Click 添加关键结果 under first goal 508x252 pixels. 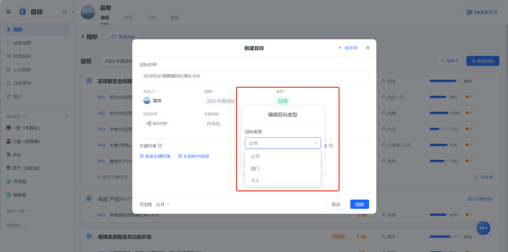click(x=112, y=177)
